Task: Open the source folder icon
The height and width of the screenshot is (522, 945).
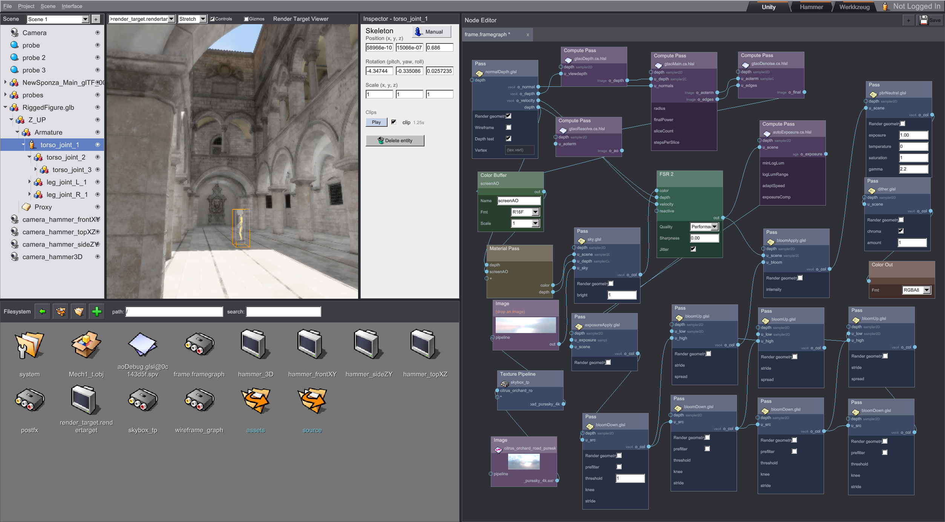Action: coord(312,401)
